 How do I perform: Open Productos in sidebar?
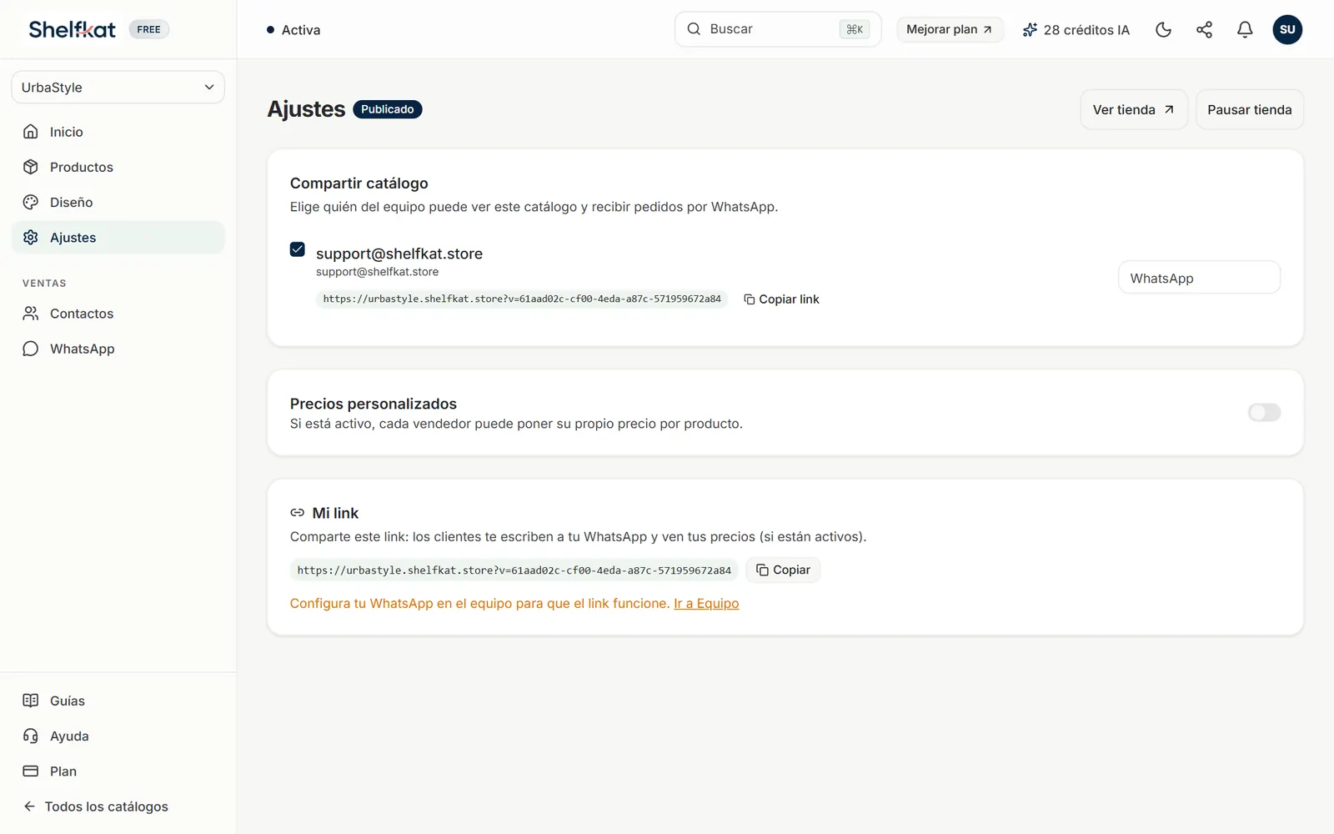[118, 167]
